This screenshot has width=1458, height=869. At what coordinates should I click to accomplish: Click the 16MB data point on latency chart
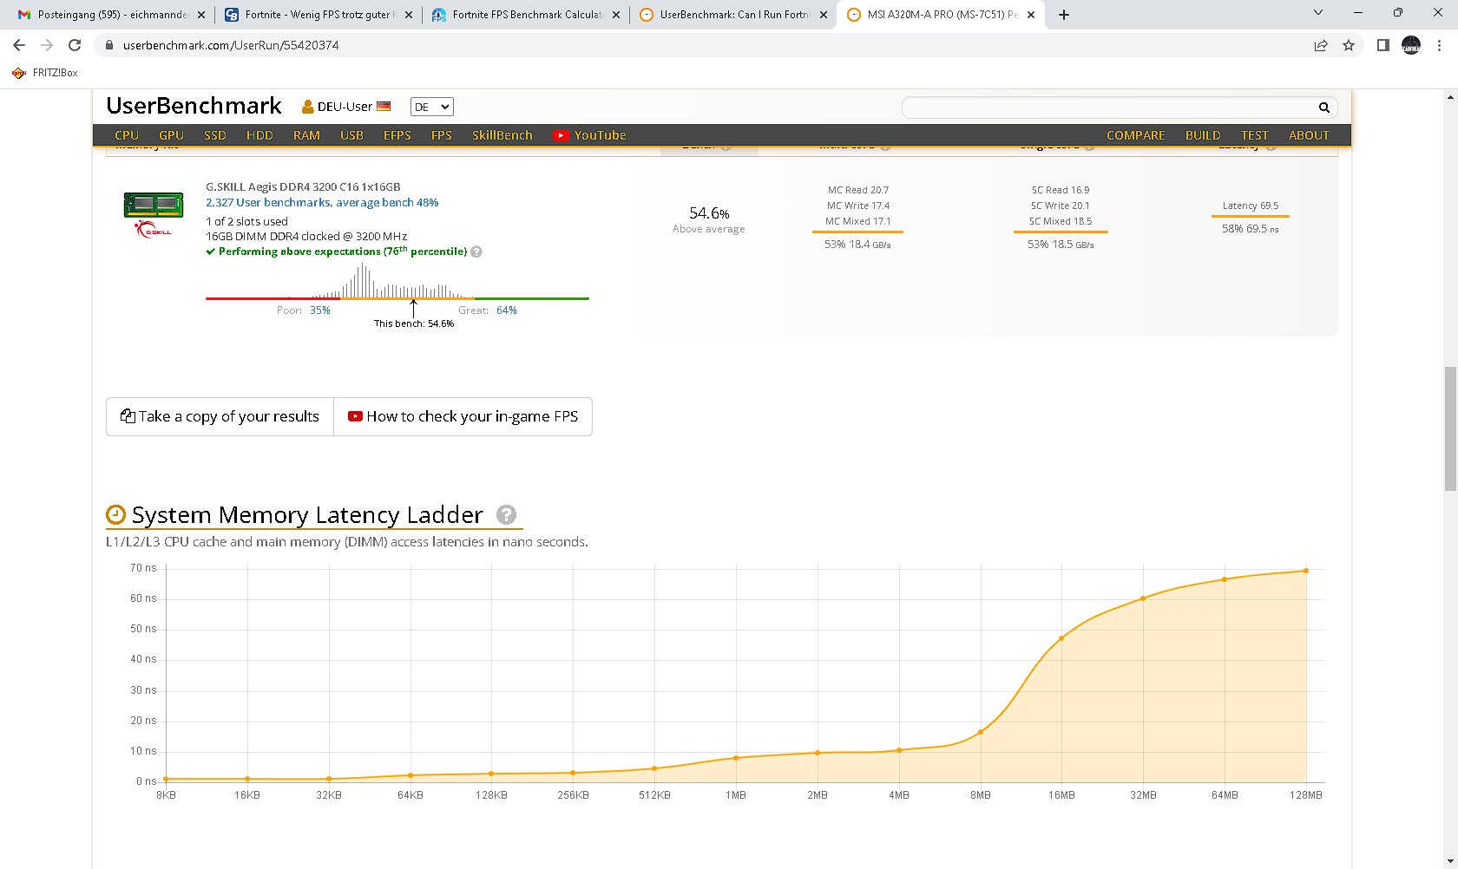point(1061,638)
